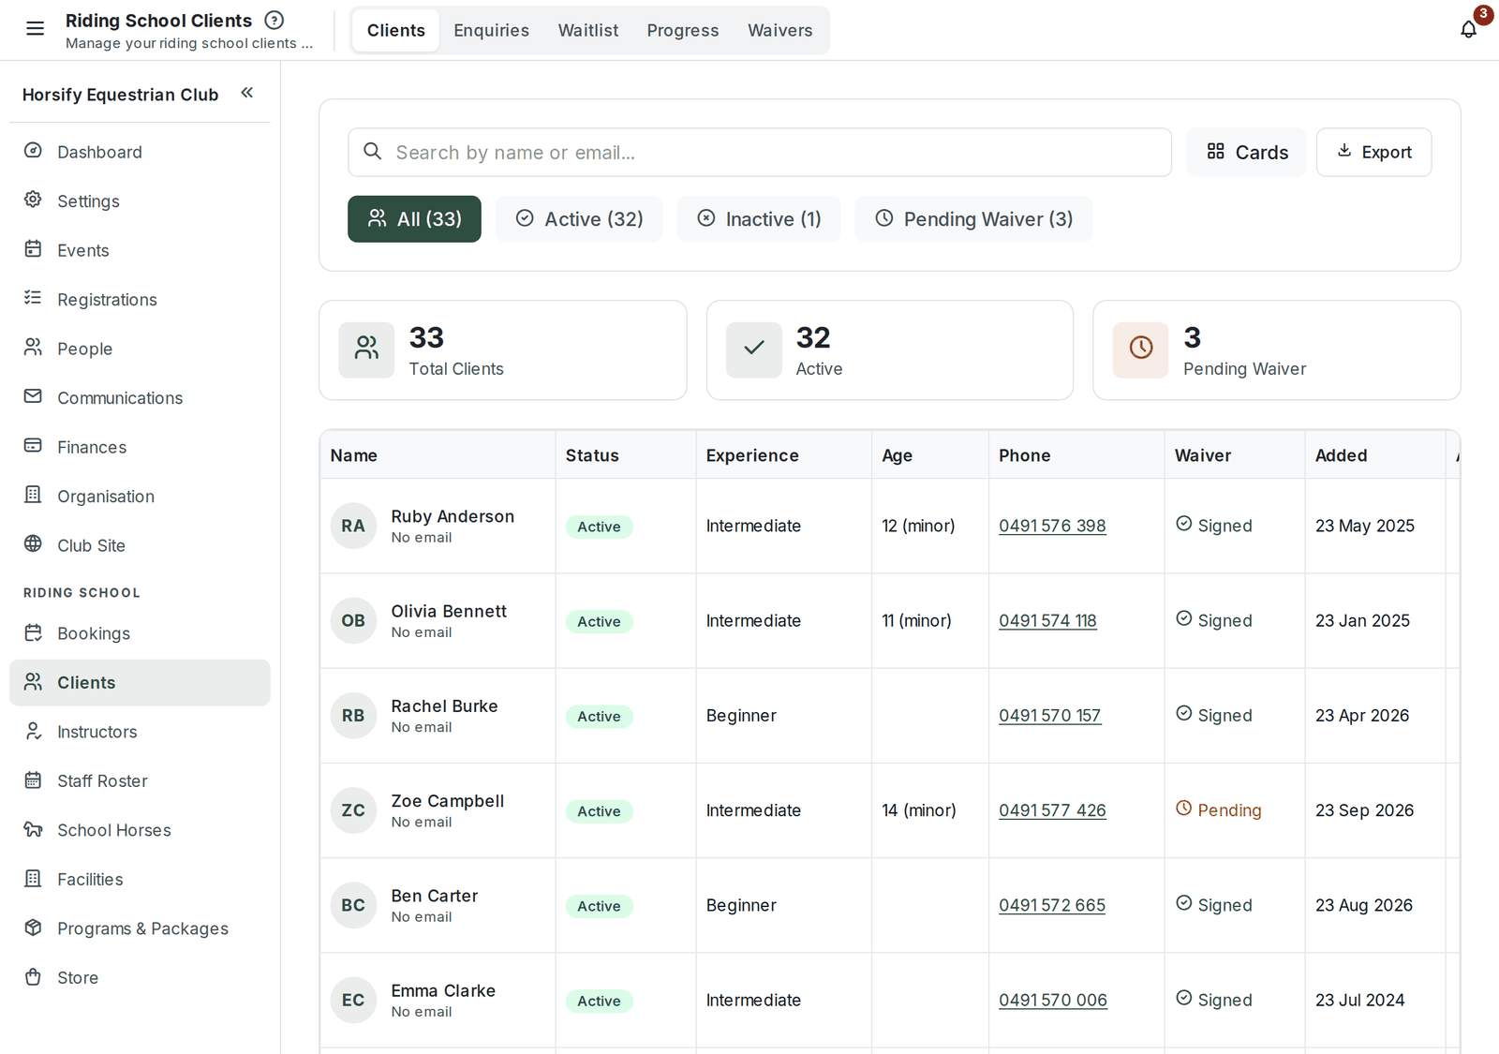
Task: Click the Settings gear icon
Action: [x=33, y=200]
